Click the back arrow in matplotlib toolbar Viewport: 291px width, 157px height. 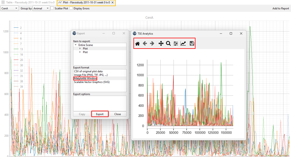tap(145, 44)
